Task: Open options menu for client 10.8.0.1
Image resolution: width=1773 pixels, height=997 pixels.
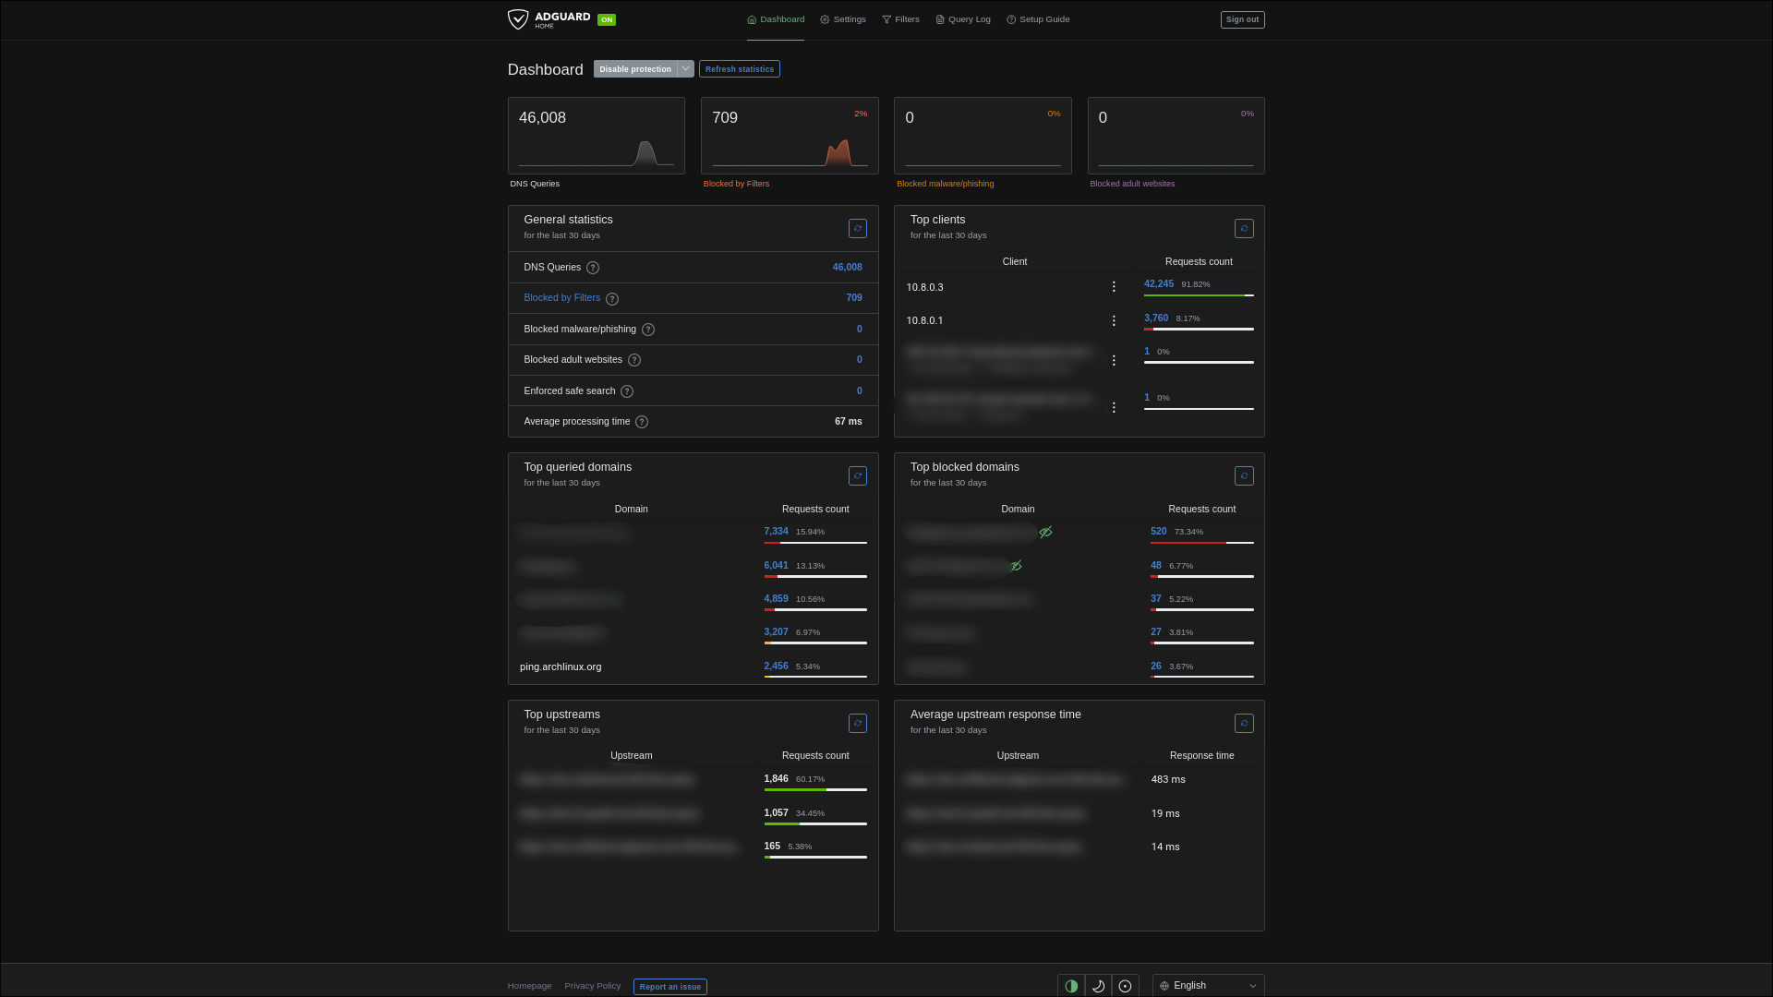Action: (x=1114, y=320)
